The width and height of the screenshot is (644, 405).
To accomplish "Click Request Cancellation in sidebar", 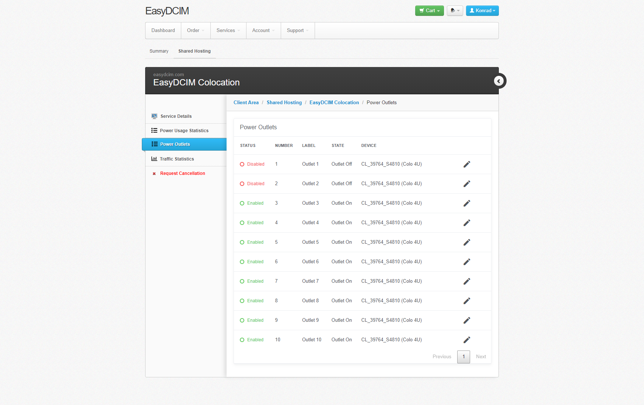I will point(182,173).
